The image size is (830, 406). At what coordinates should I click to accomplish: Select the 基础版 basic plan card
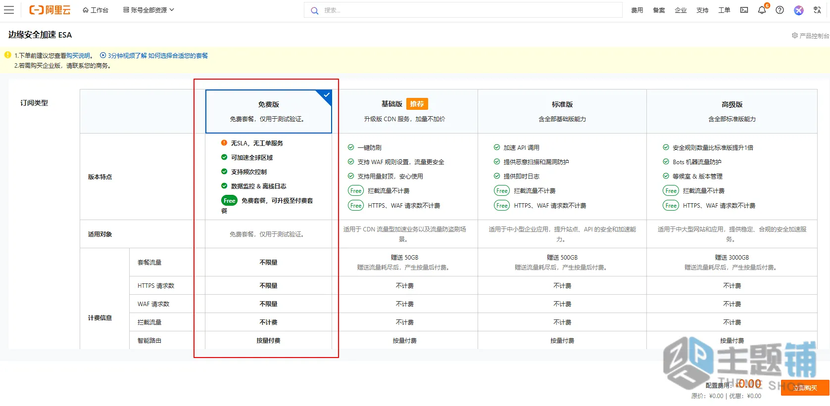(x=404, y=111)
